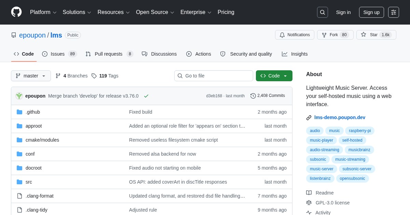Expand the Enterprise menu
The height and width of the screenshot is (215, 410).
[x=196, y=12]
